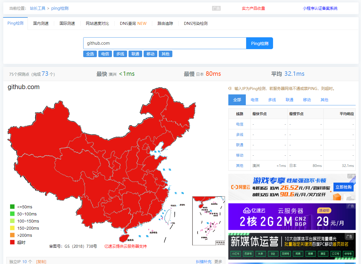Click the 审图号 GS (2018) 738号 text

73,246
